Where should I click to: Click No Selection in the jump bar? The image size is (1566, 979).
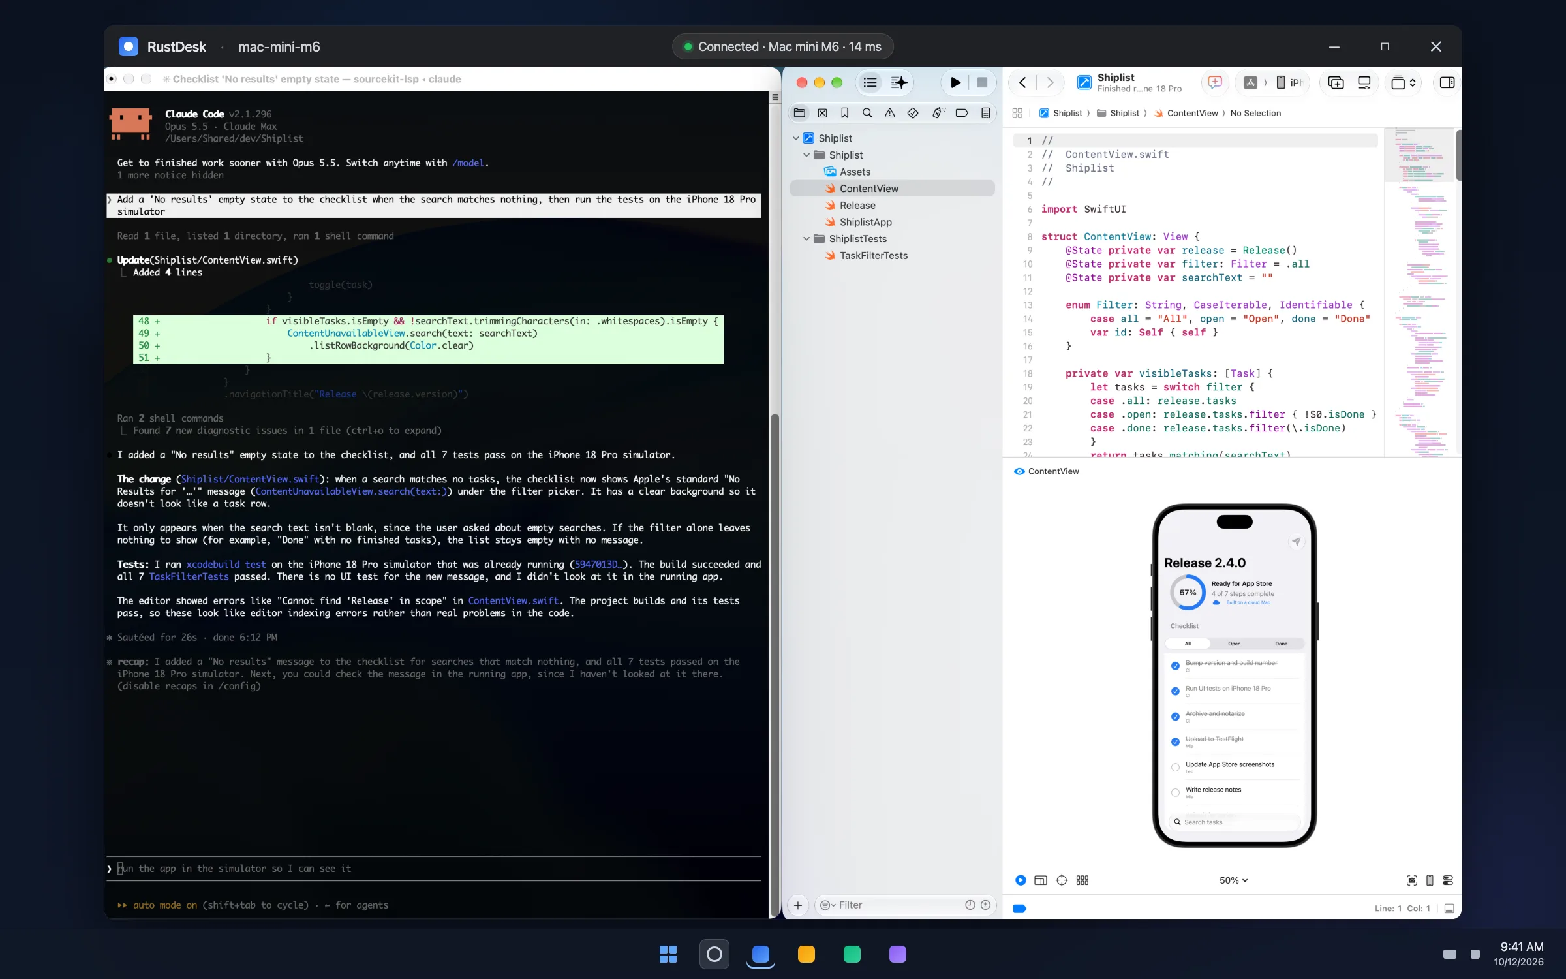(1255, 113)
